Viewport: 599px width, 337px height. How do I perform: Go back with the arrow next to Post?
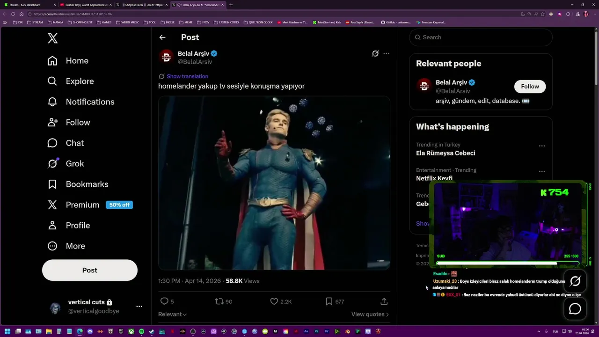click(162, 37)
